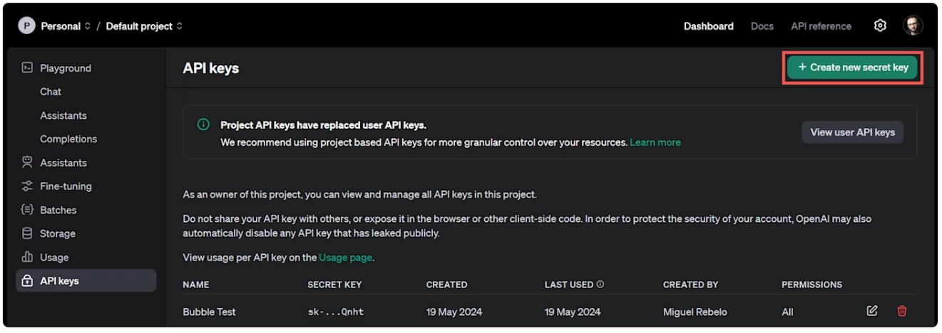Switch to the Dashboard tab
This screenshot has width=942, height=333.
pyautogui.click(x=708, y=26)
